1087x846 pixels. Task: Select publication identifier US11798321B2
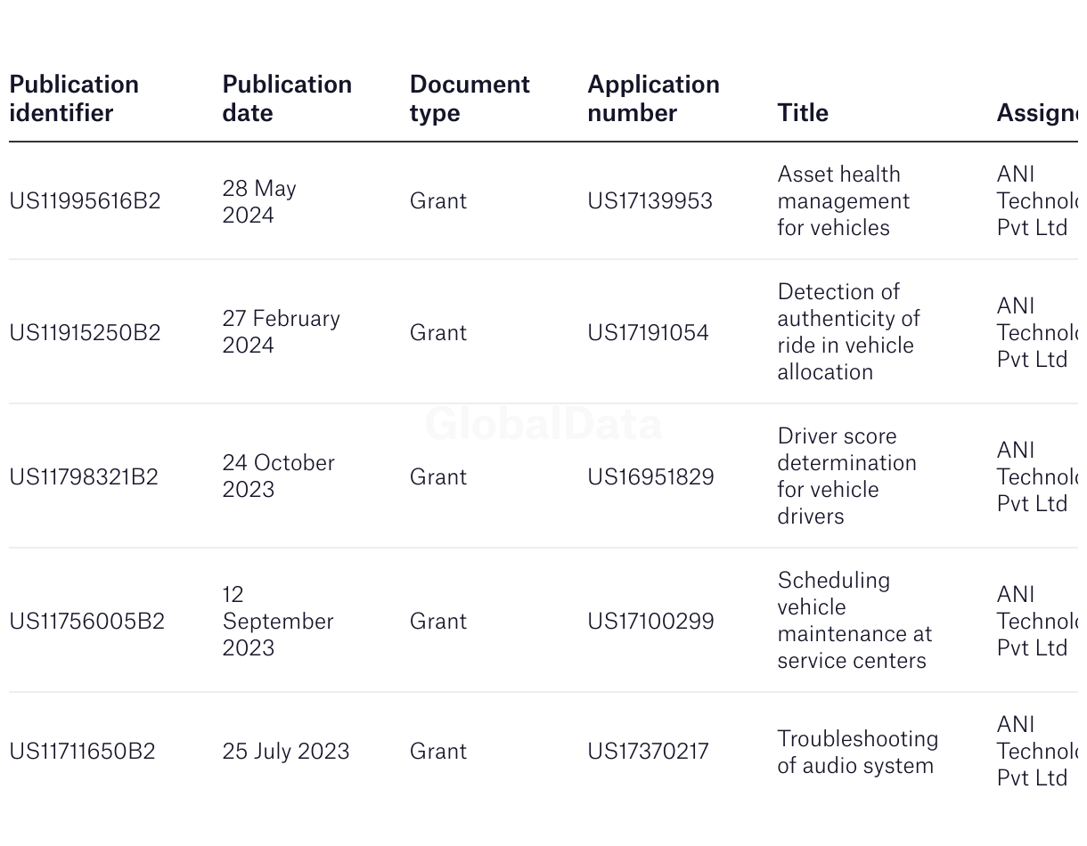(84, 477)
